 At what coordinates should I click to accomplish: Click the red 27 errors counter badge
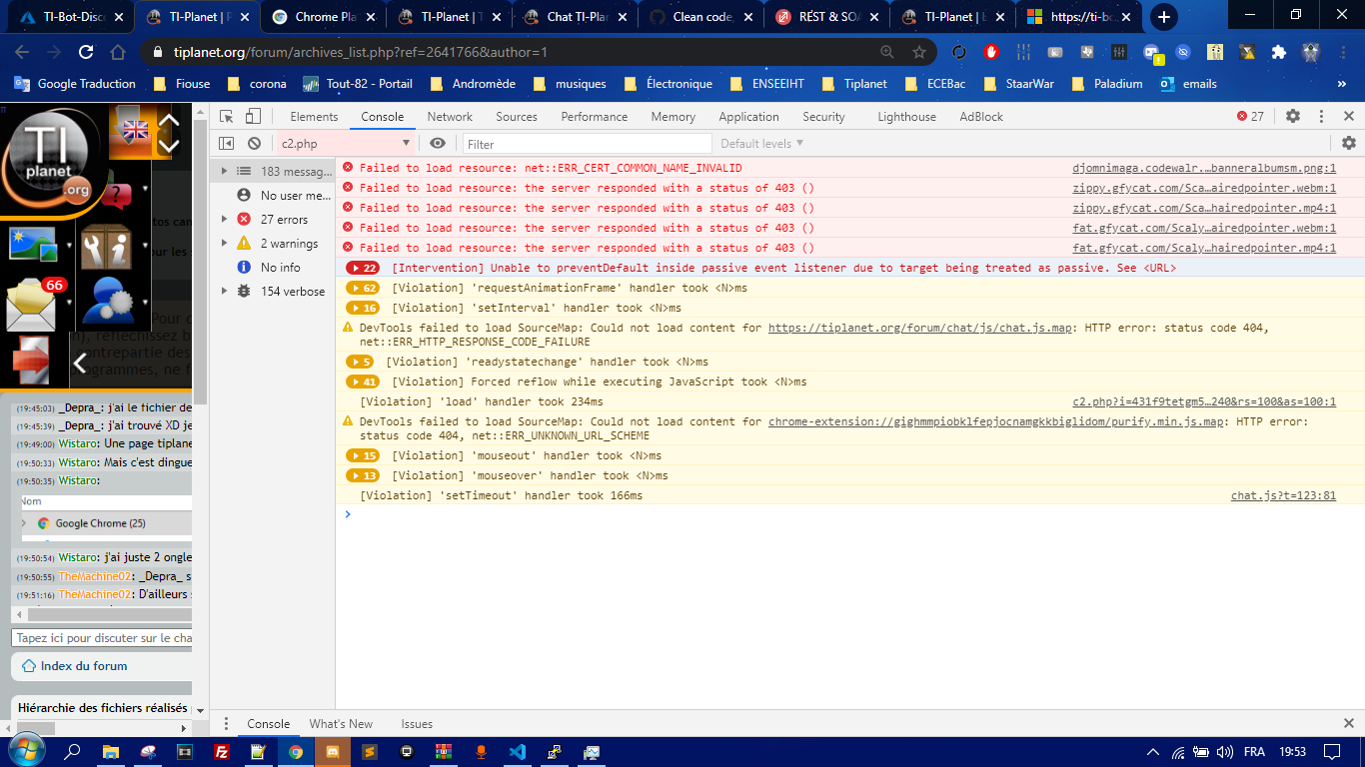[1250, 116]
